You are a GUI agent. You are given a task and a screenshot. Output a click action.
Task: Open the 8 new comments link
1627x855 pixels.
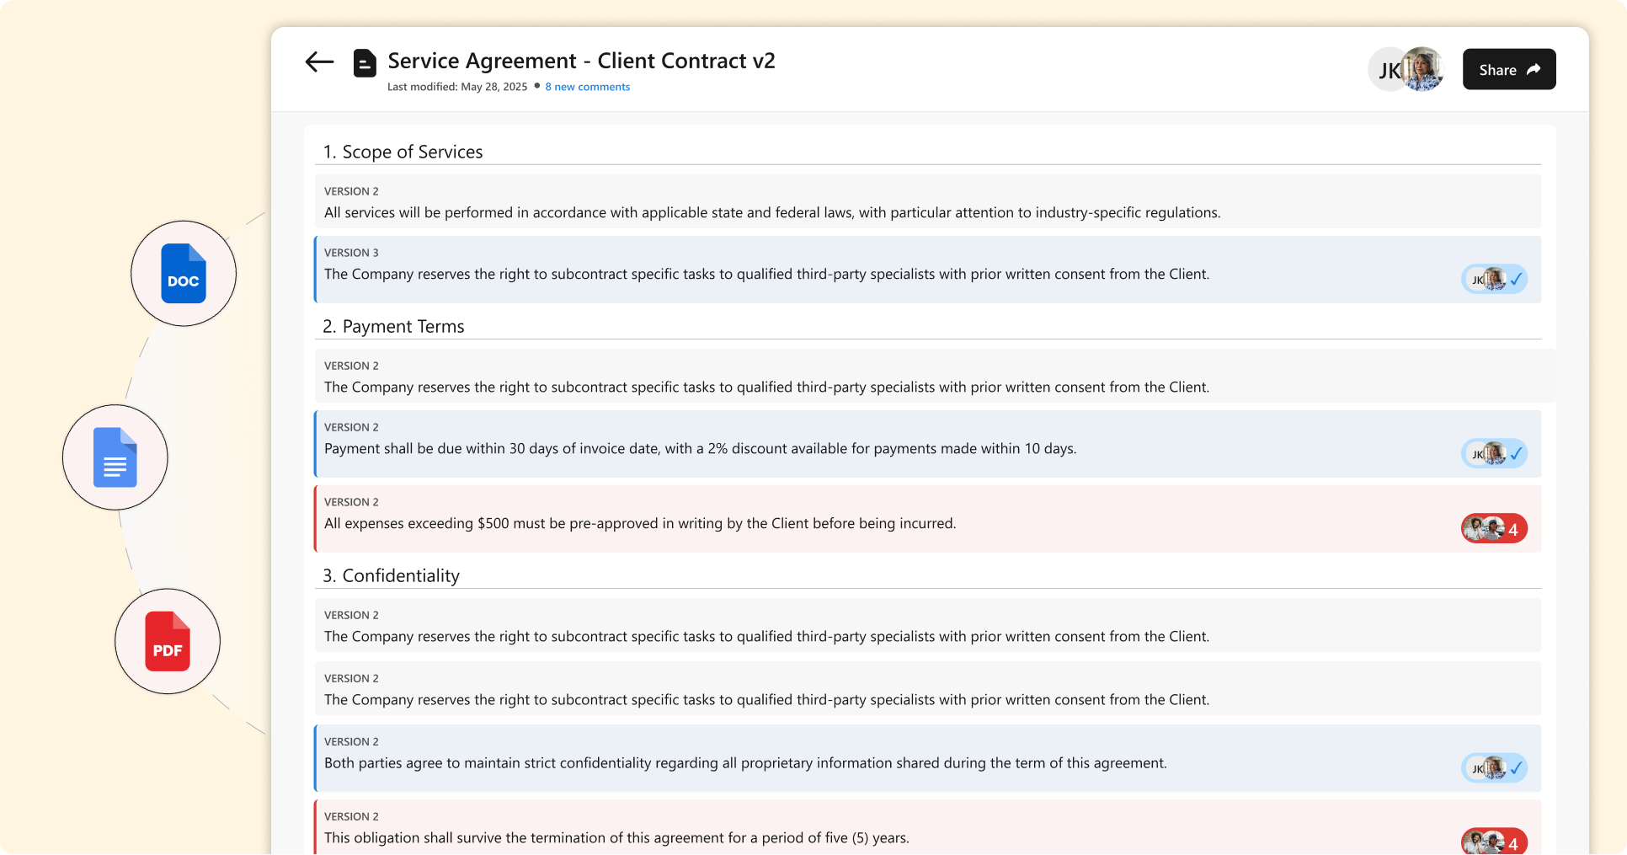coord(587,87)
